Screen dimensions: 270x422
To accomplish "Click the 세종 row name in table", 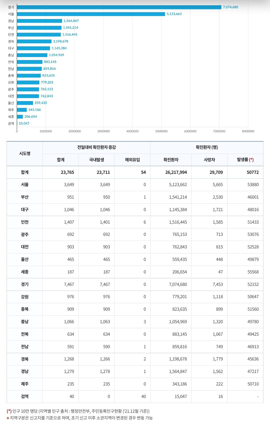I will [25, 272].
